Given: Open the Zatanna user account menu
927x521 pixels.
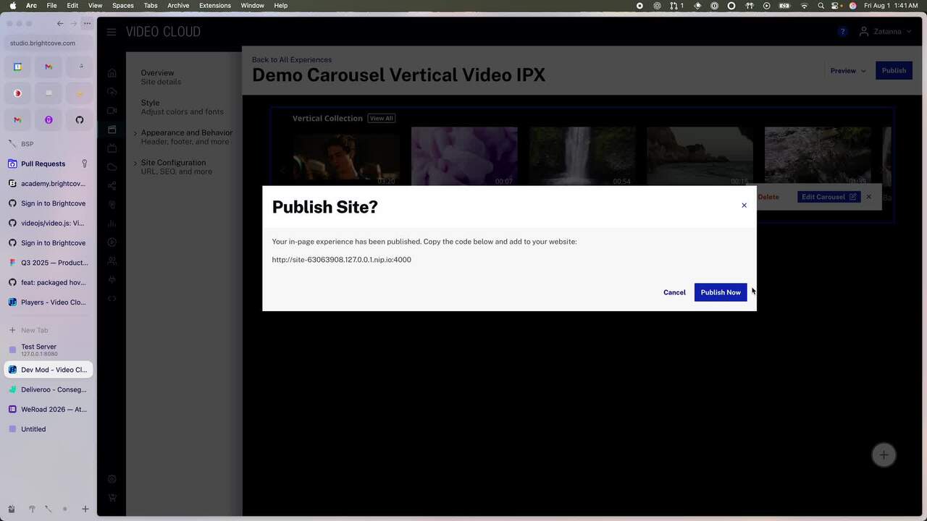Looking at the screenshot, I should pyautogui.click(x=885, y=32).
